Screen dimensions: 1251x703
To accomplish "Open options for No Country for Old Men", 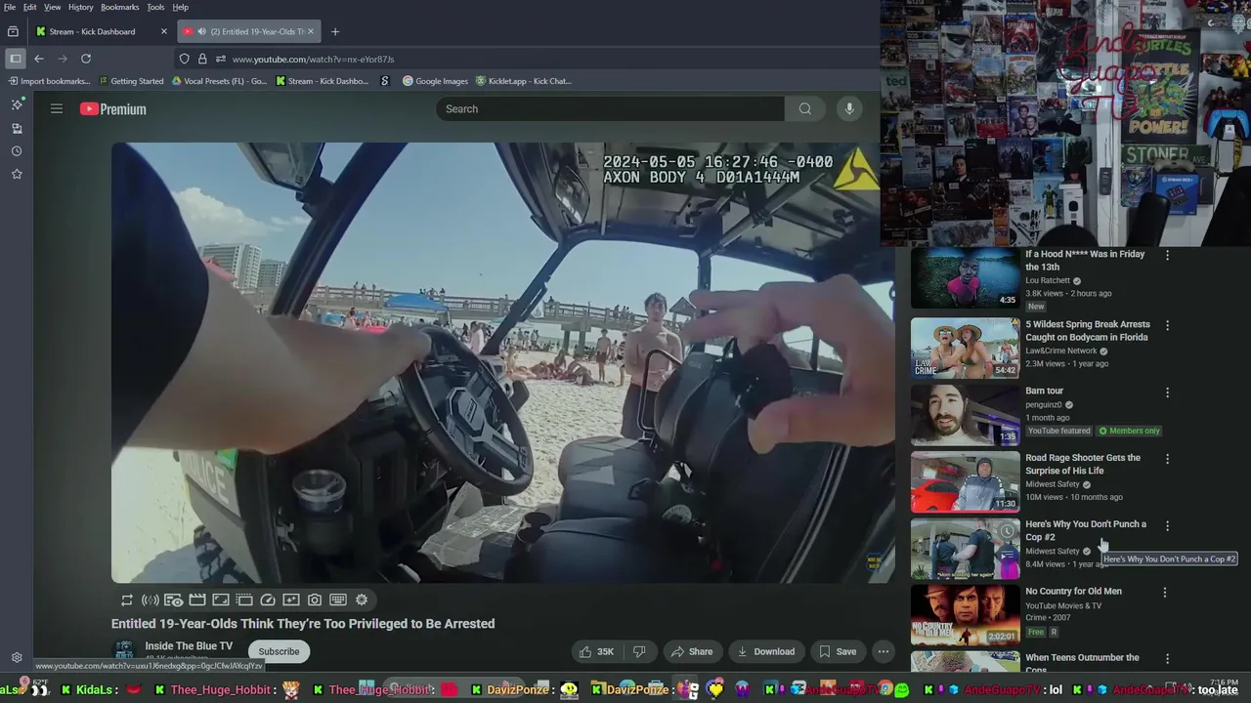I will tap(1165, 593).
